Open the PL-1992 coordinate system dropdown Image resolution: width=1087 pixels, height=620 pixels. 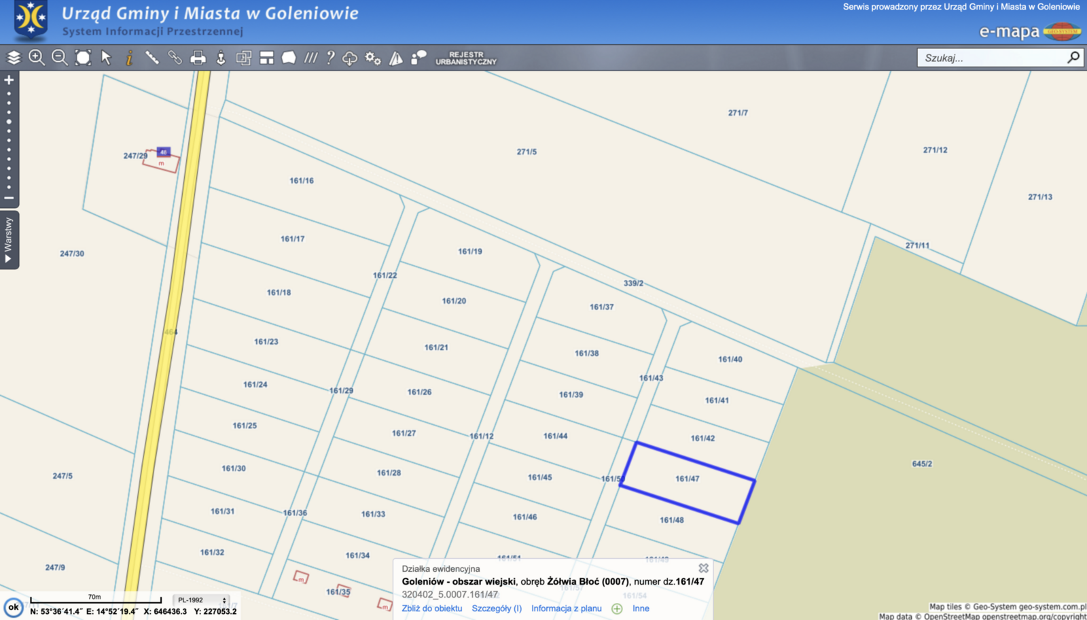pos(202,600)
